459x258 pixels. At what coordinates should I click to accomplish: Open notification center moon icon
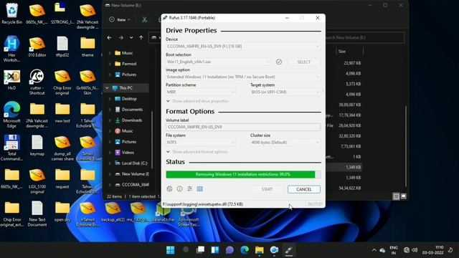tap(450, 250)
